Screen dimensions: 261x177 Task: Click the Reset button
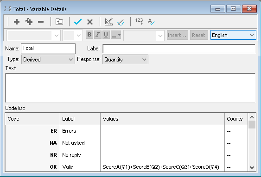(199, 35)
